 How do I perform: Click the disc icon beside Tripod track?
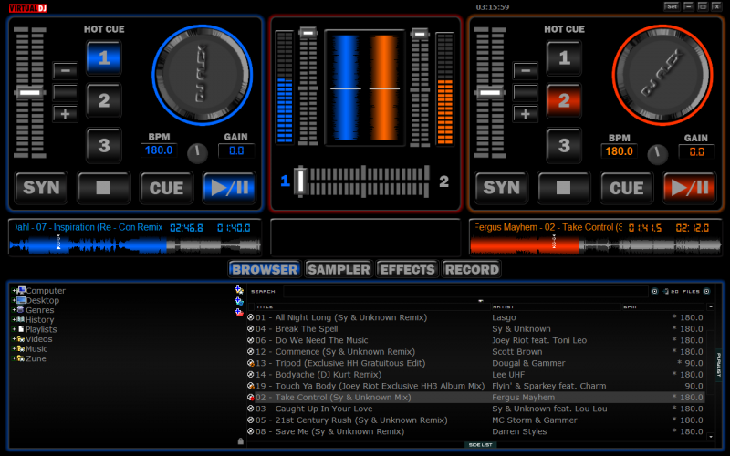coord(250,363)
